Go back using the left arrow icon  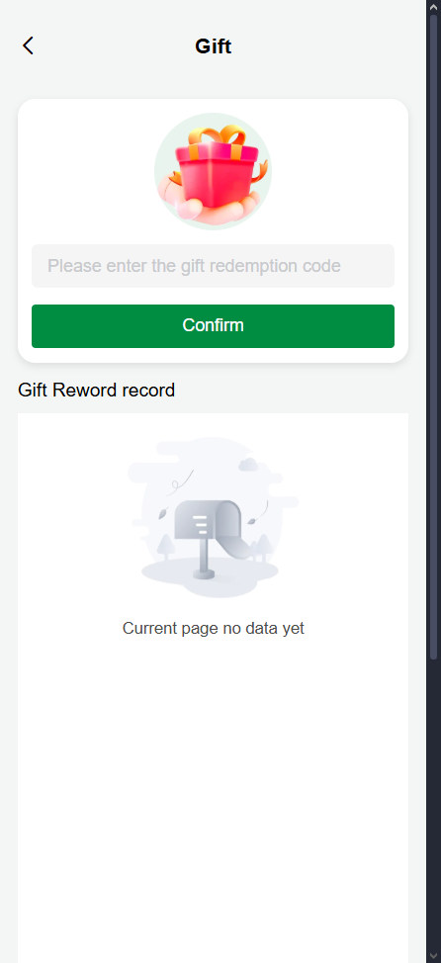(28, 45)
